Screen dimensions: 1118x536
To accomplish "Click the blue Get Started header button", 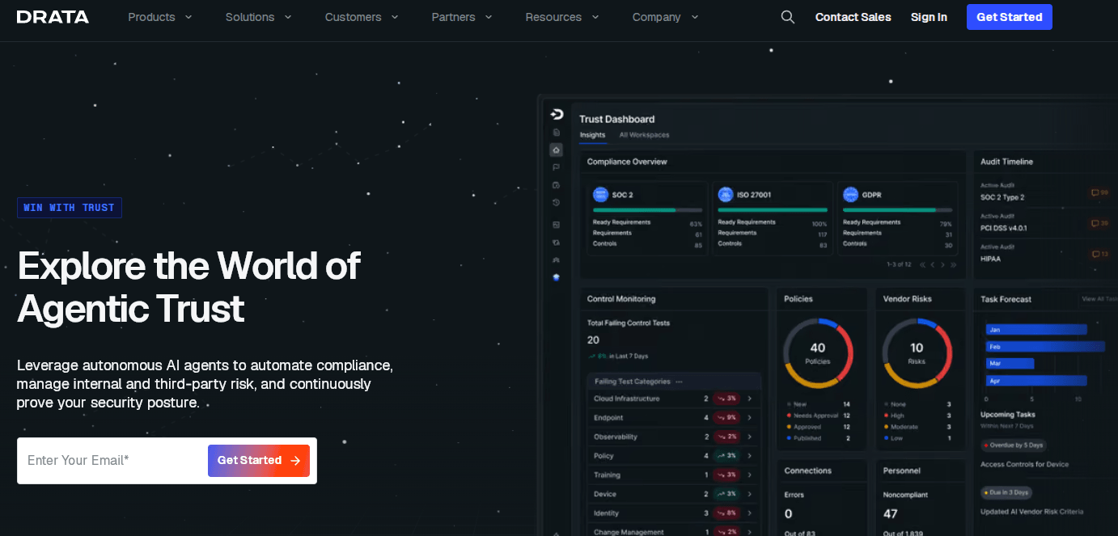I will tap(1009, 17).
